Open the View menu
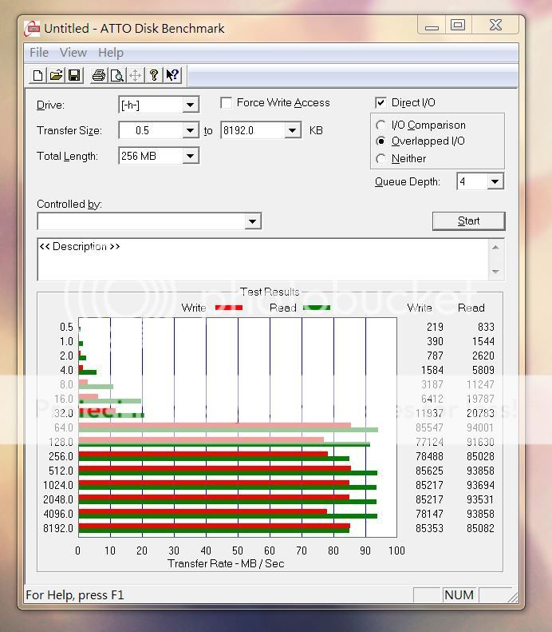 [x=73, y=53]
